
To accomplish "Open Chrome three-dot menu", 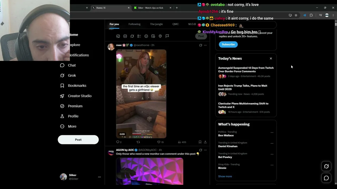I will (333, 15).
